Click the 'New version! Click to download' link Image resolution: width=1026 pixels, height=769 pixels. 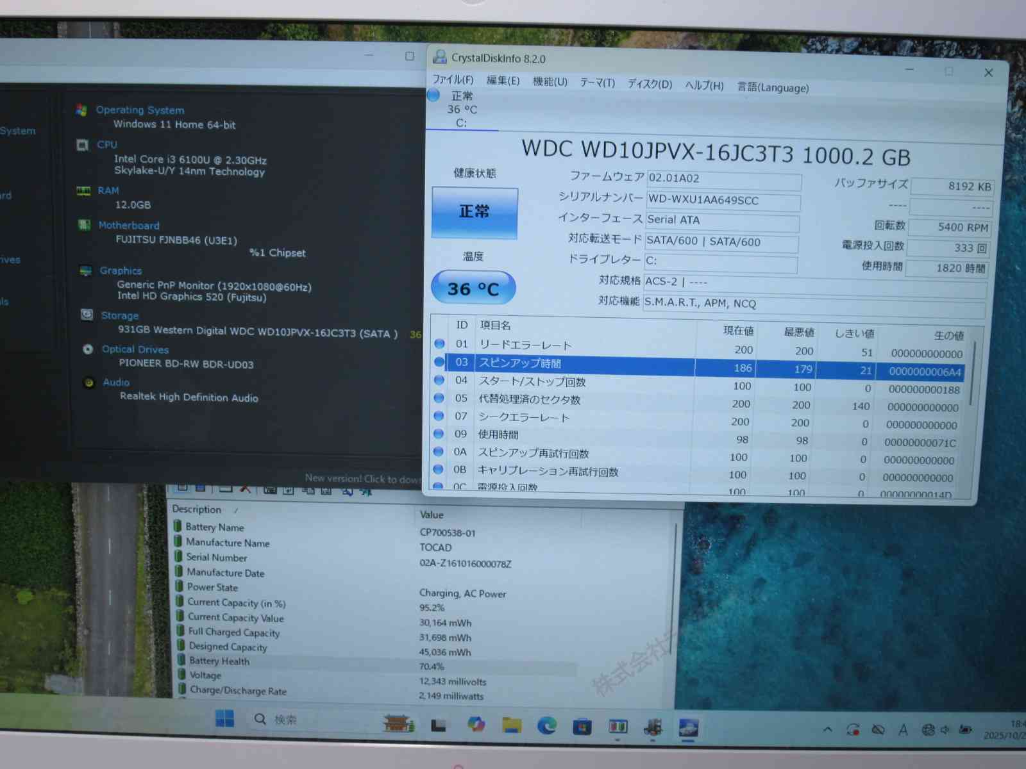tap(362, 478)
